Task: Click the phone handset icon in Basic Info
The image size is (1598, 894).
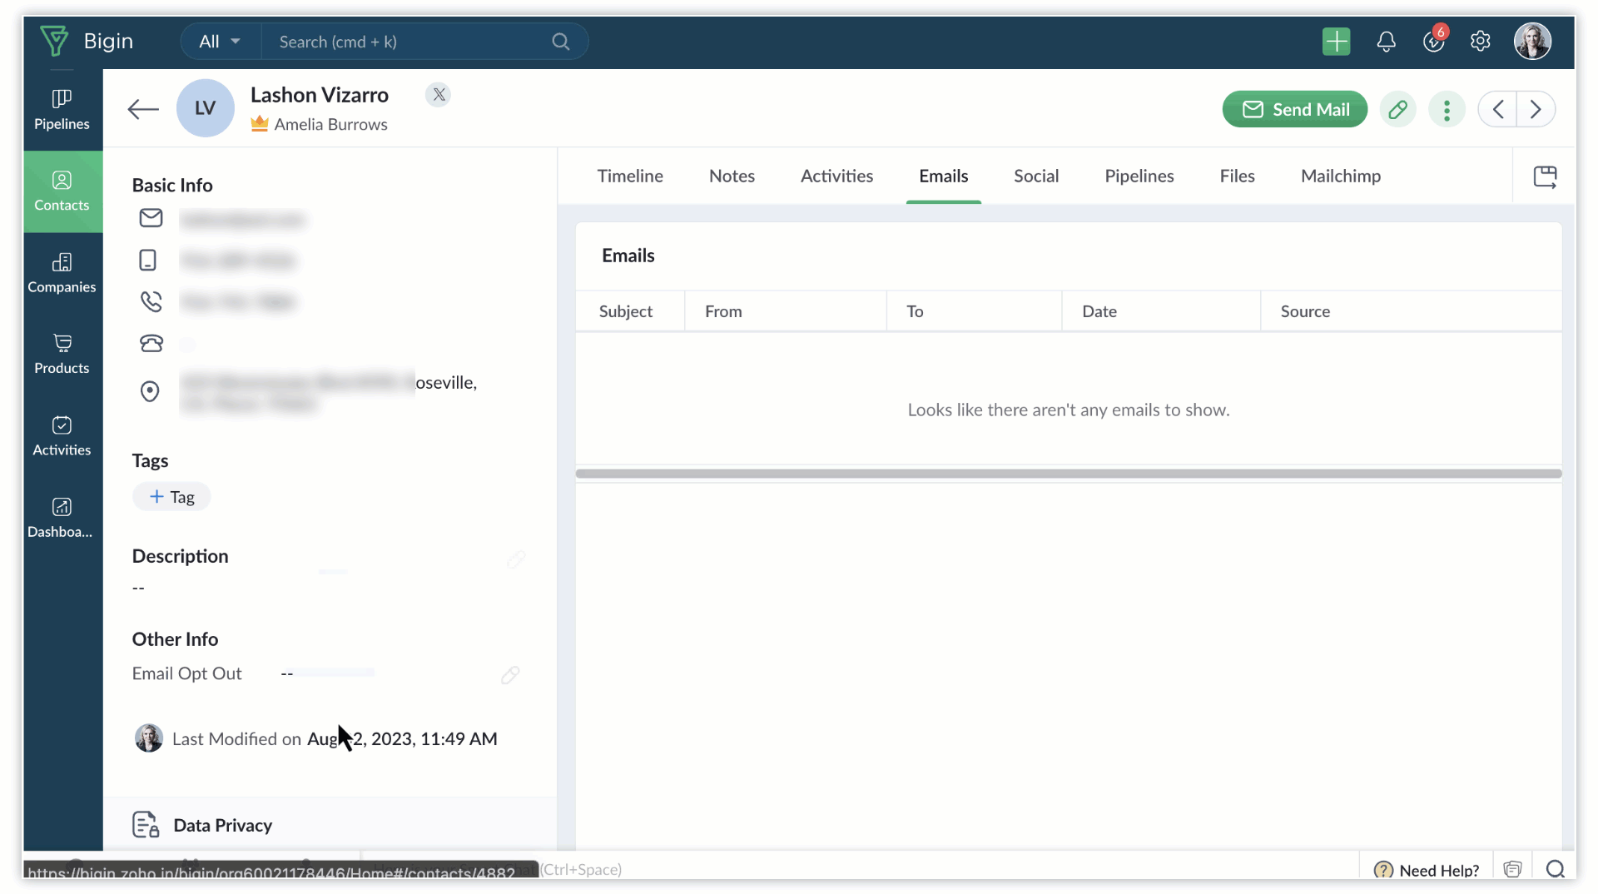Action: tap(151, 301)
